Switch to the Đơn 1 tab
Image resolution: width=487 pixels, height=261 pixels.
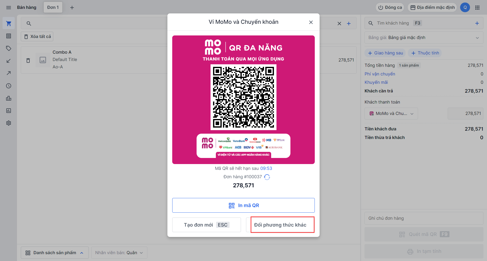click(53, 8)
